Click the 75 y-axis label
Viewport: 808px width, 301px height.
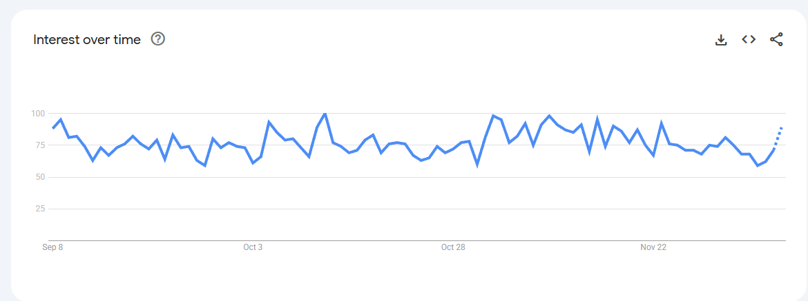pos(39,145)
